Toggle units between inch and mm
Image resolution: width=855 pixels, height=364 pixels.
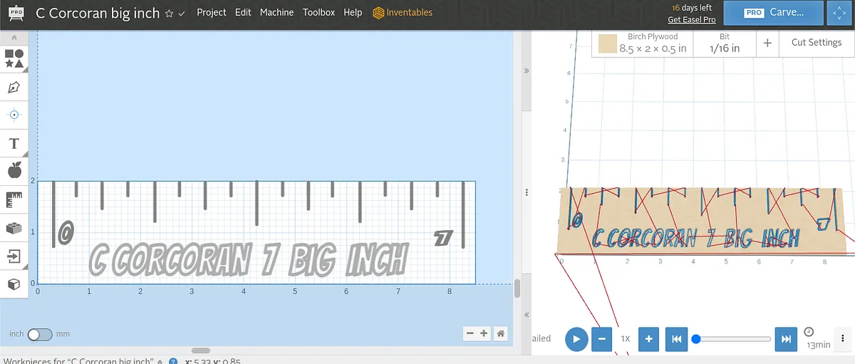(x=39, y=334)
